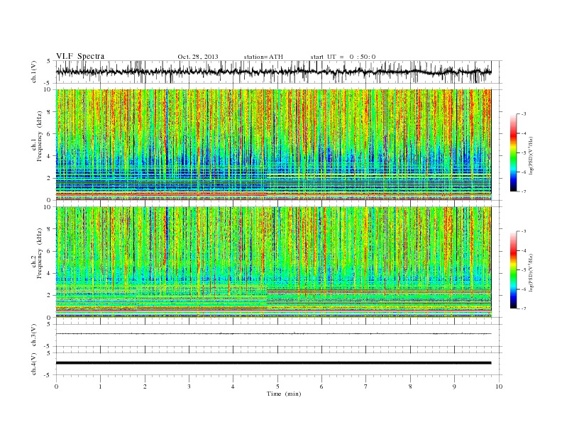Image resolution: width=562 pixels, height=434 pixels.
Task: Click the '3' minute tick on the time axis
Action: coord(189,386)
